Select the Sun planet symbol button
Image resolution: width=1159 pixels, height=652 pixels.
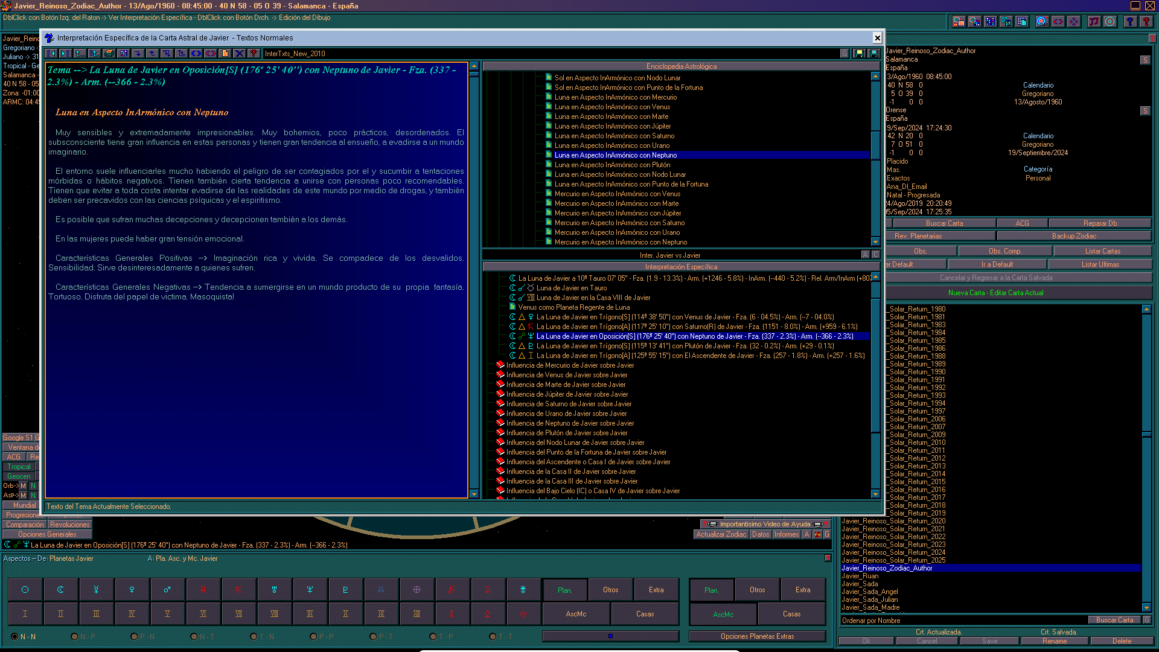point(25,590)
